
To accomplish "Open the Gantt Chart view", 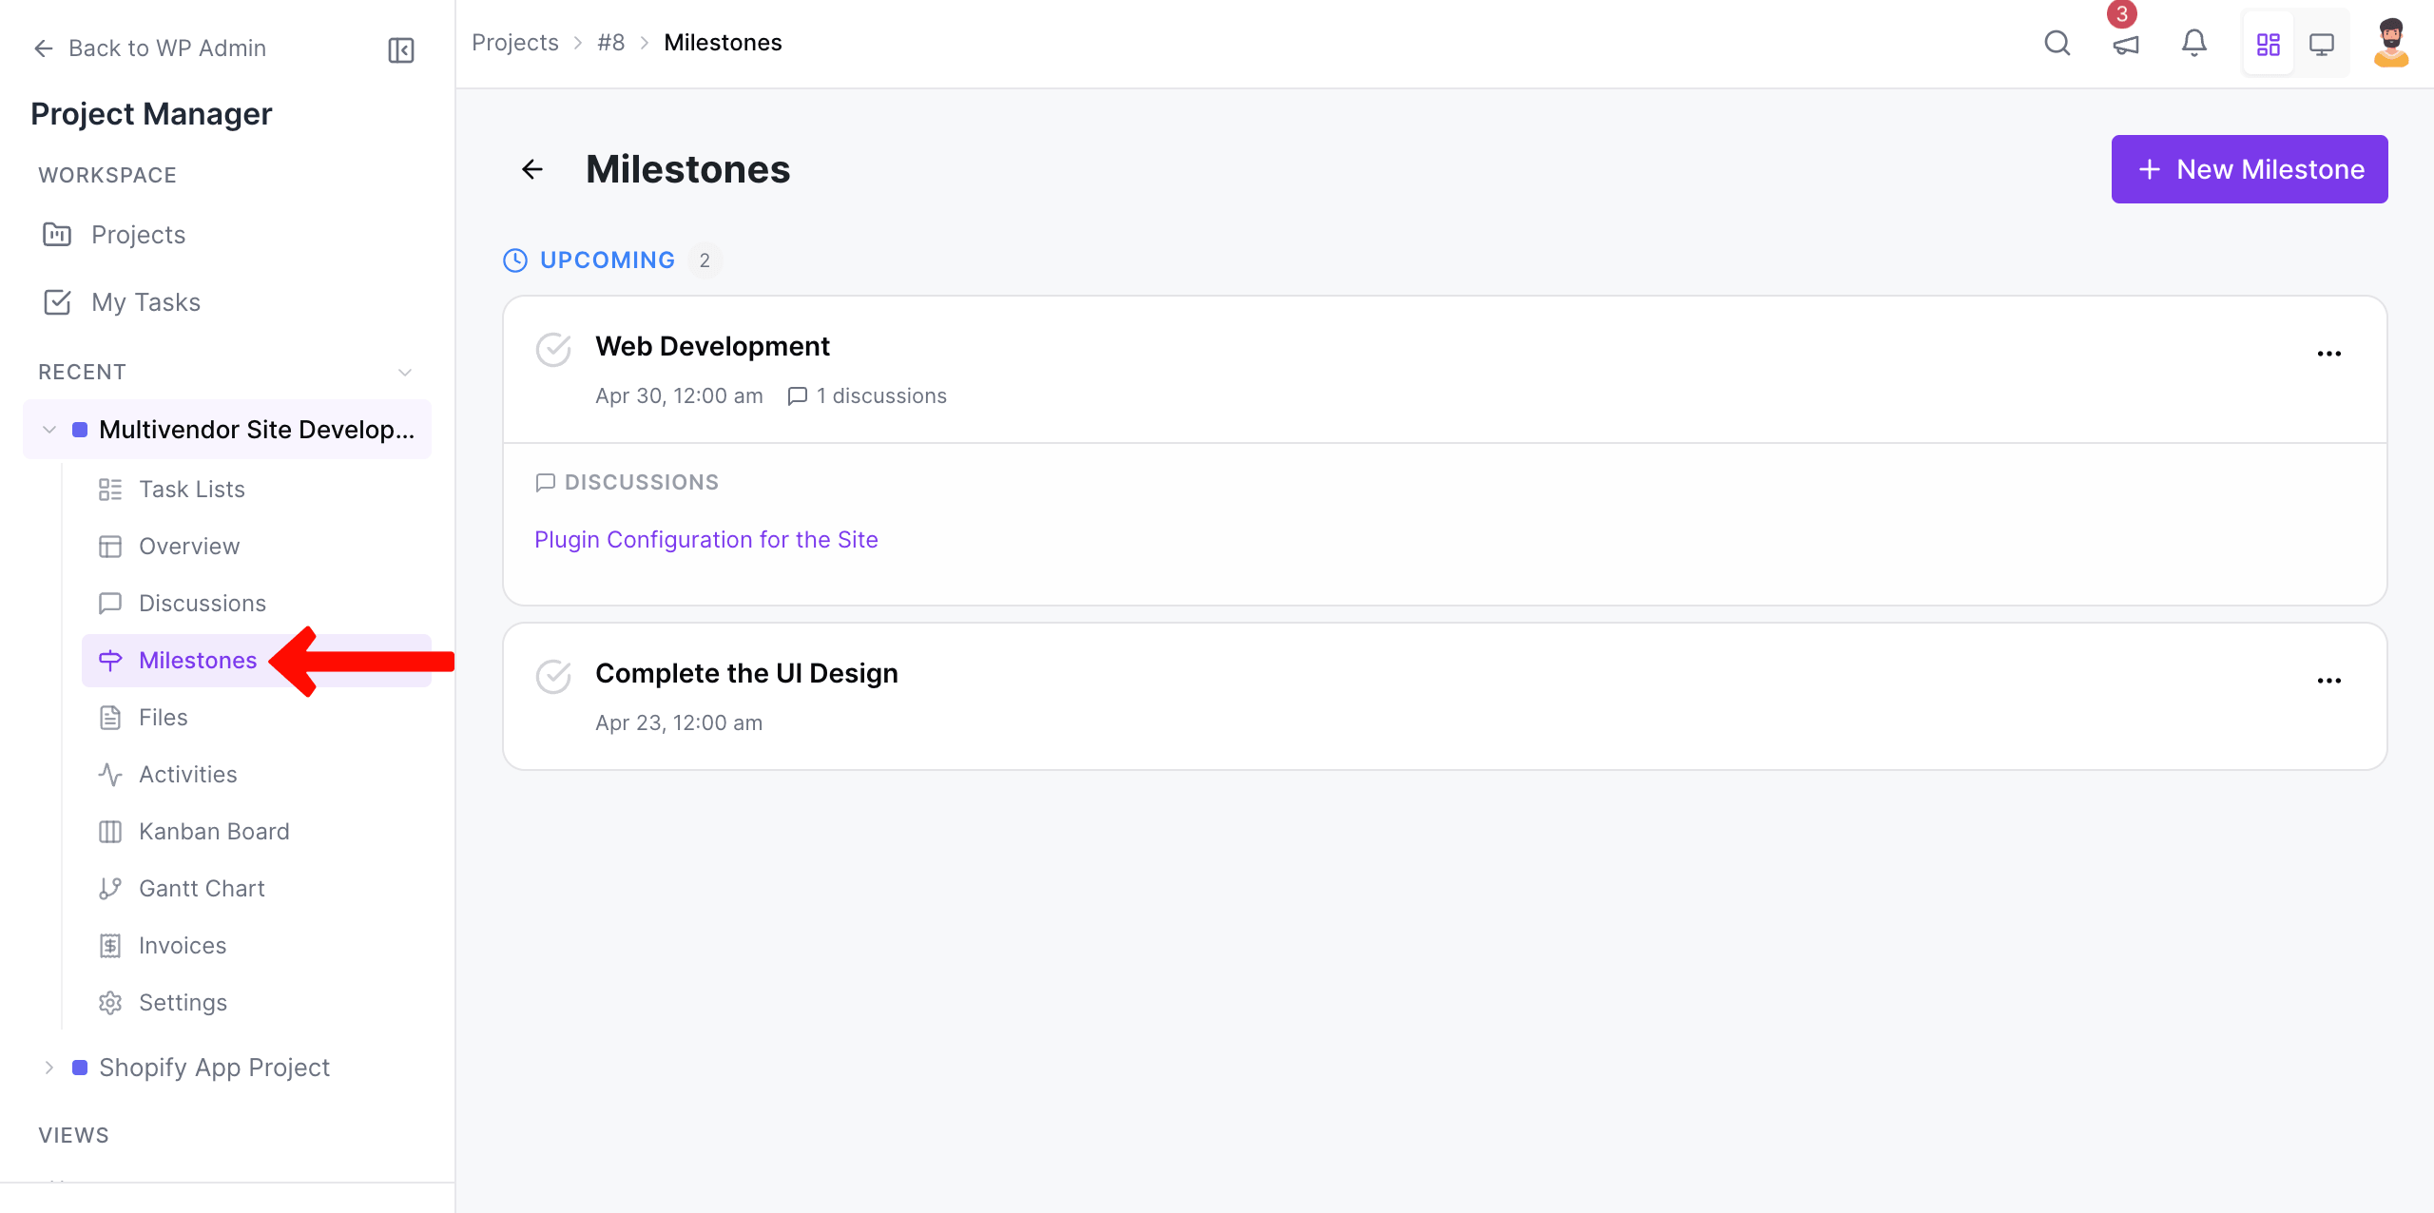I will 202,888.
